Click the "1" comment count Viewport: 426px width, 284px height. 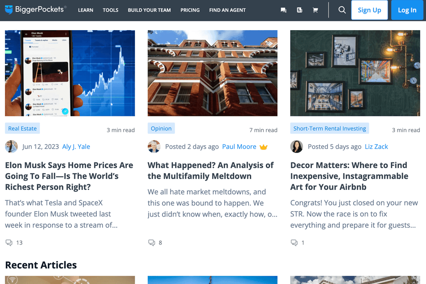point(303,243)
